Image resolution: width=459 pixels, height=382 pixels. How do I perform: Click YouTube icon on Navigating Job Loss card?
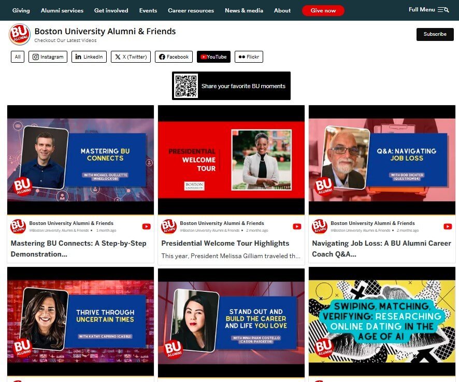coord(448,227)
